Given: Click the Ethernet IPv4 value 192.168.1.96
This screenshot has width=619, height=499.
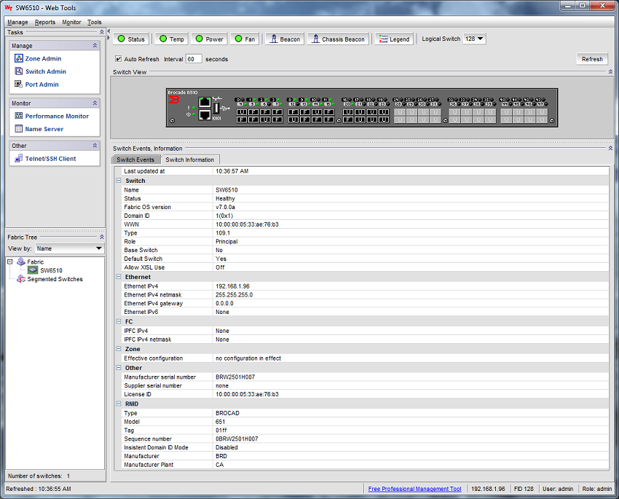Looking at the screenshot, I should click(232, 286).
